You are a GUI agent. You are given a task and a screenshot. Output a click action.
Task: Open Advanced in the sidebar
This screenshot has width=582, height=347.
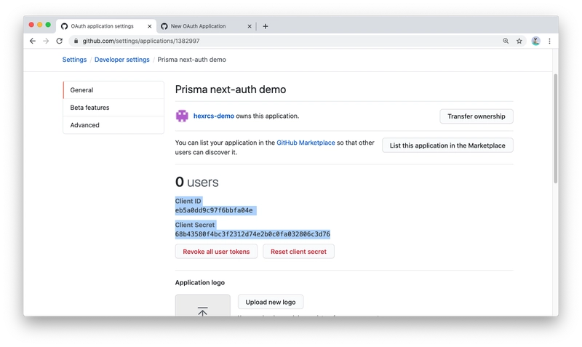pyautogui.click(x=113, y=125)
